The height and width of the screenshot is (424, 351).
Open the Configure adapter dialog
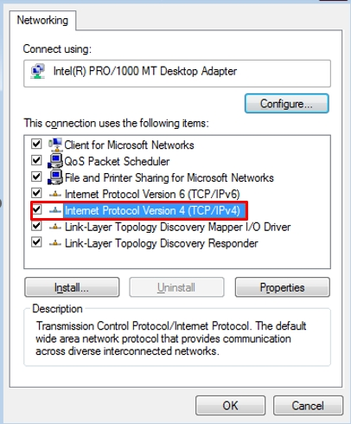pyautogui.click(x=286, y=104)
